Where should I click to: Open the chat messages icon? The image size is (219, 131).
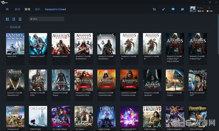click(173, 9)
